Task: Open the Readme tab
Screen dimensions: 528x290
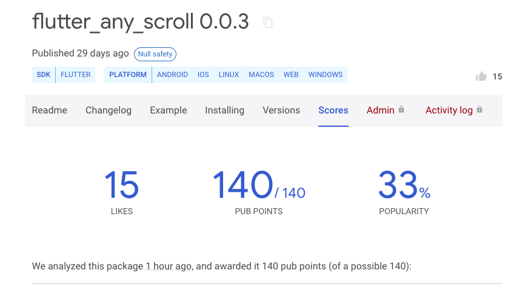Action: click(50, 110)
